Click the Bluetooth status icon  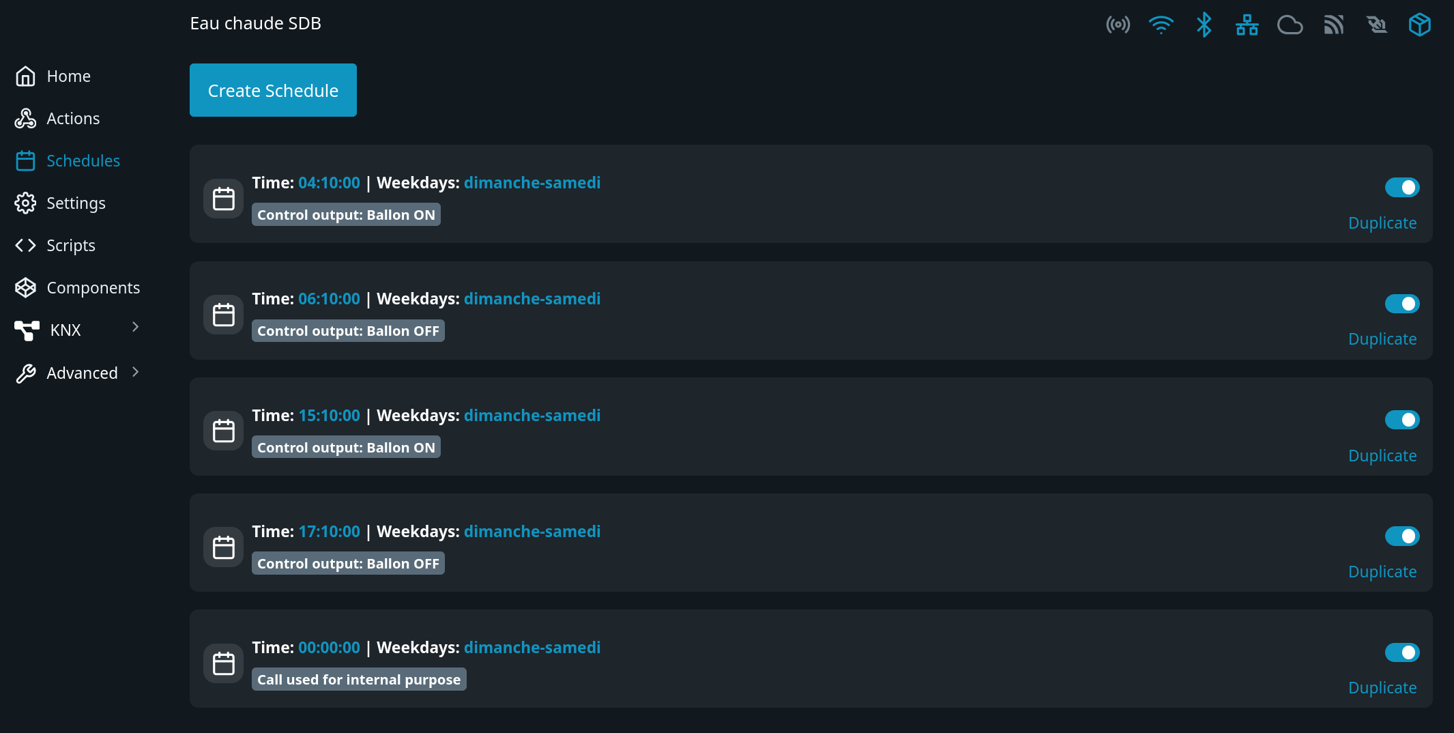tap(1204, 25)
